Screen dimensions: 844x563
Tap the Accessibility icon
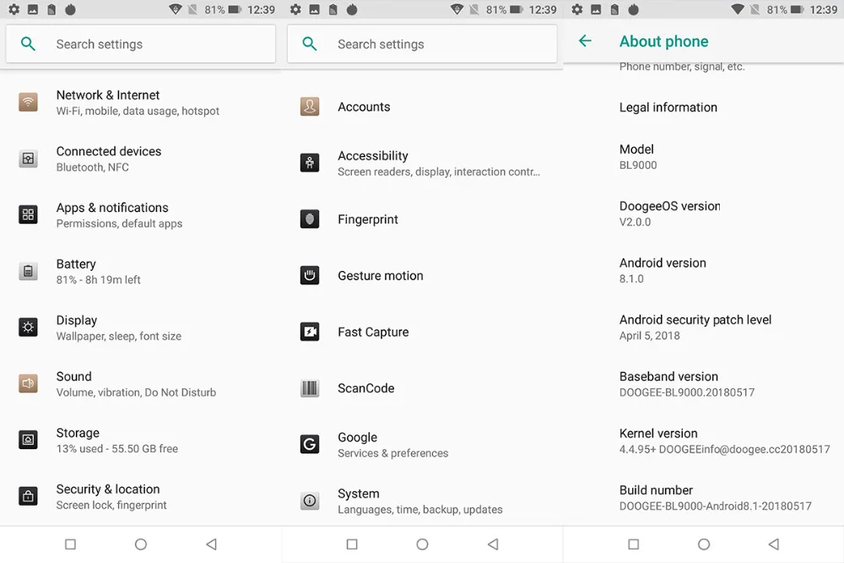pyautogui.click(x=310, y=163)
